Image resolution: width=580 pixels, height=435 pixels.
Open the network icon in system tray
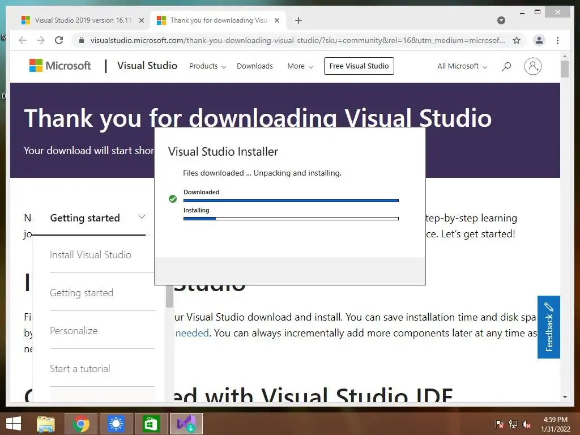(x=513, y=424)
